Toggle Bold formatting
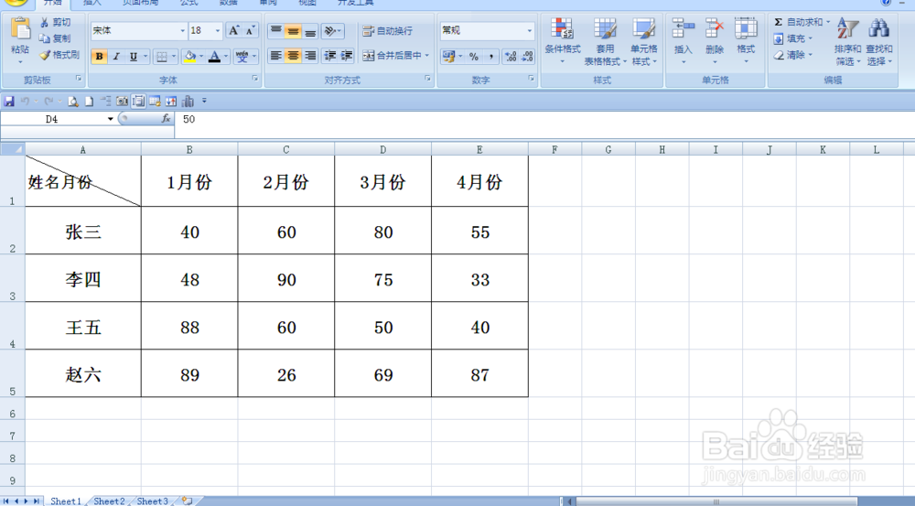 click(x=99, y=57)
